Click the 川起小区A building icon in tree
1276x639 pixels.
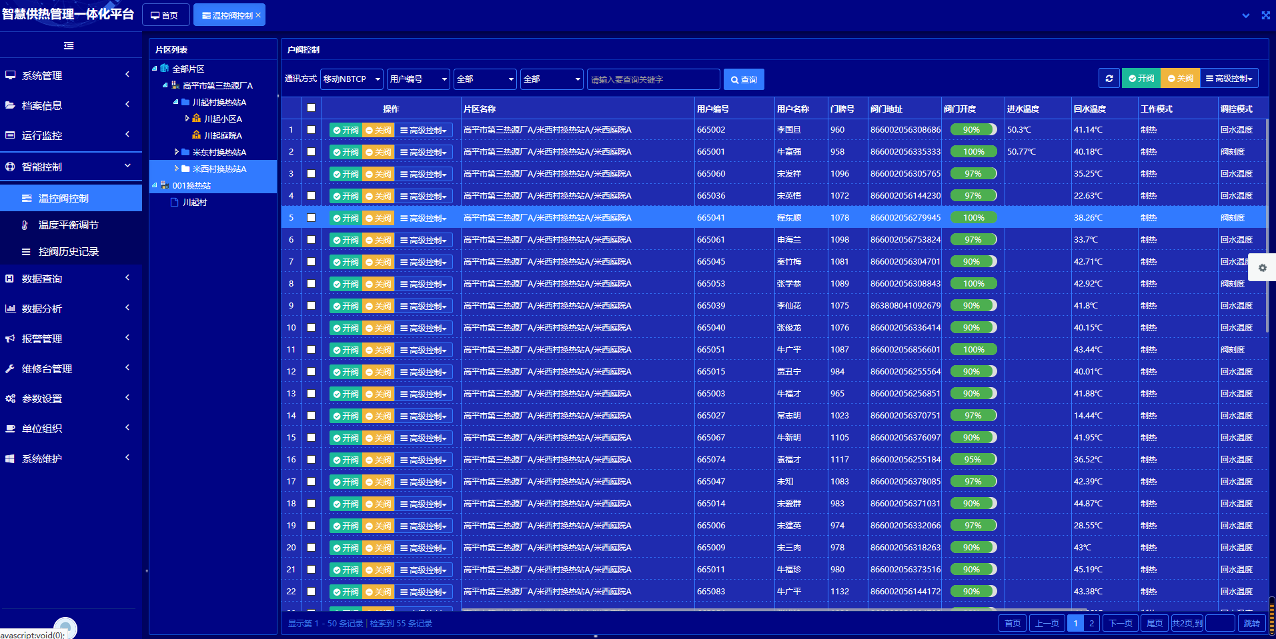click(197, 119)
